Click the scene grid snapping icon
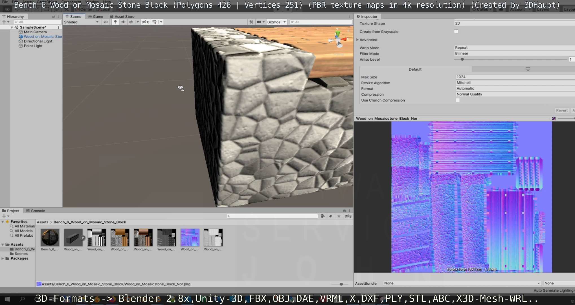The height and width of the screenshot is (305, 575). coord(154,22)
